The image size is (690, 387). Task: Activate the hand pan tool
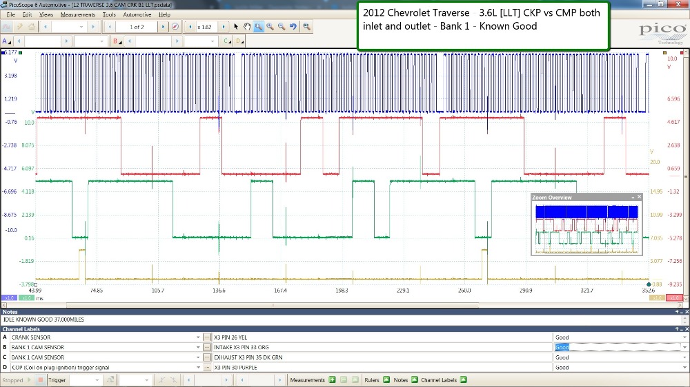(x=247, y=27)
